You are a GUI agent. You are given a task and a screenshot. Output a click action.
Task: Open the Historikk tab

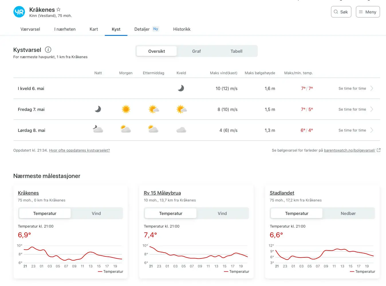coord(182,29)
